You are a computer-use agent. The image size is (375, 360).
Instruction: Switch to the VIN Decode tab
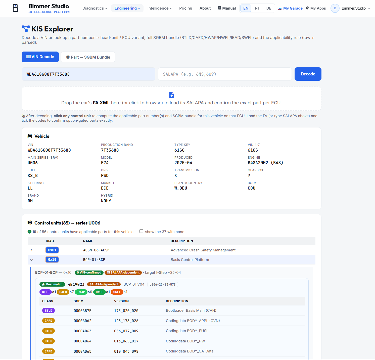40,57
